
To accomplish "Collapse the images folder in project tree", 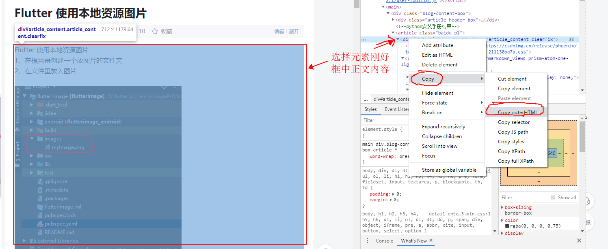I will 32,139.
